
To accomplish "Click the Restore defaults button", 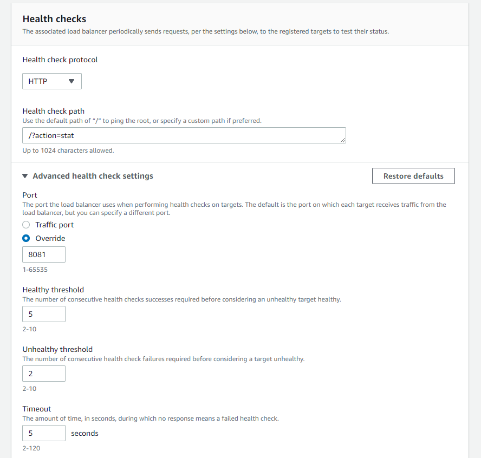I will [x=413, y=176].
